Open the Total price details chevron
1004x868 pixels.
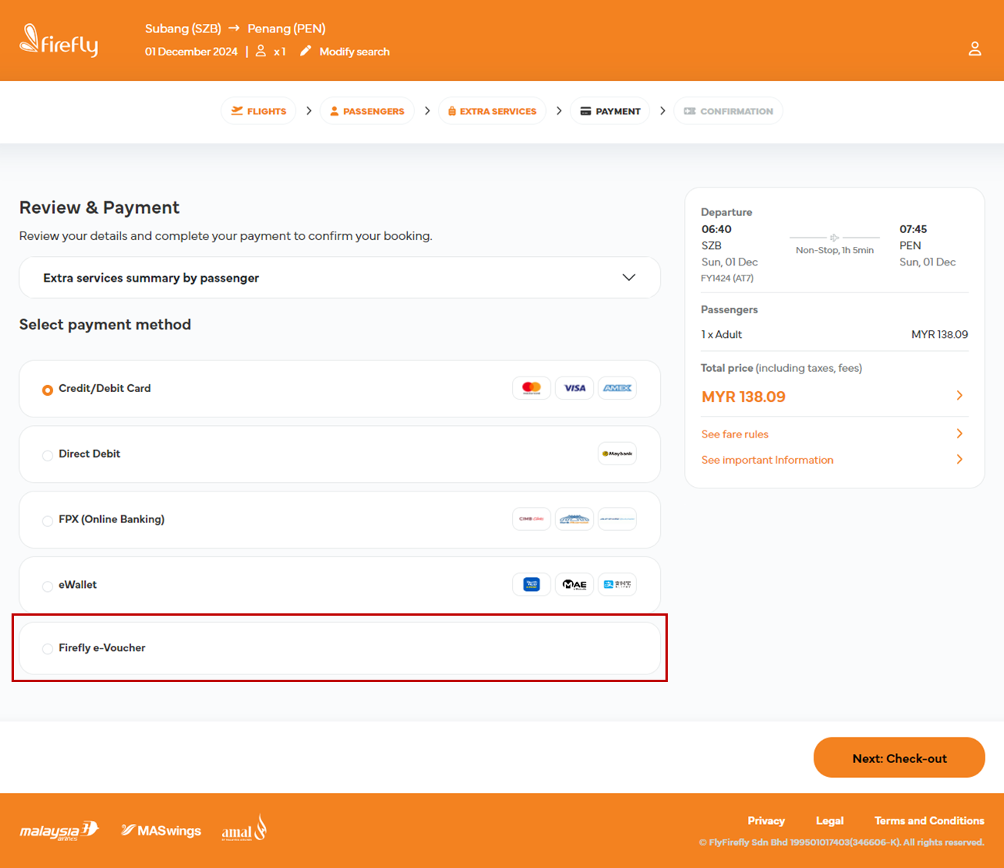[959, 396]
